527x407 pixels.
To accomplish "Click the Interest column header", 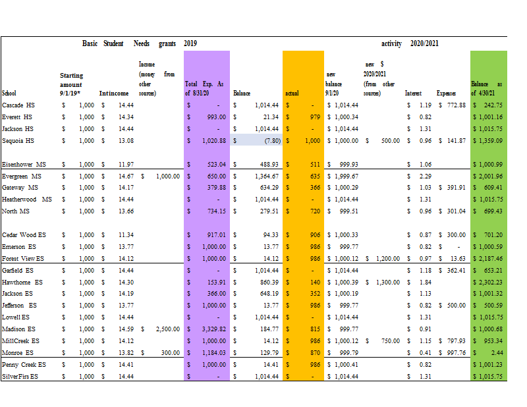I will (413, 94).
